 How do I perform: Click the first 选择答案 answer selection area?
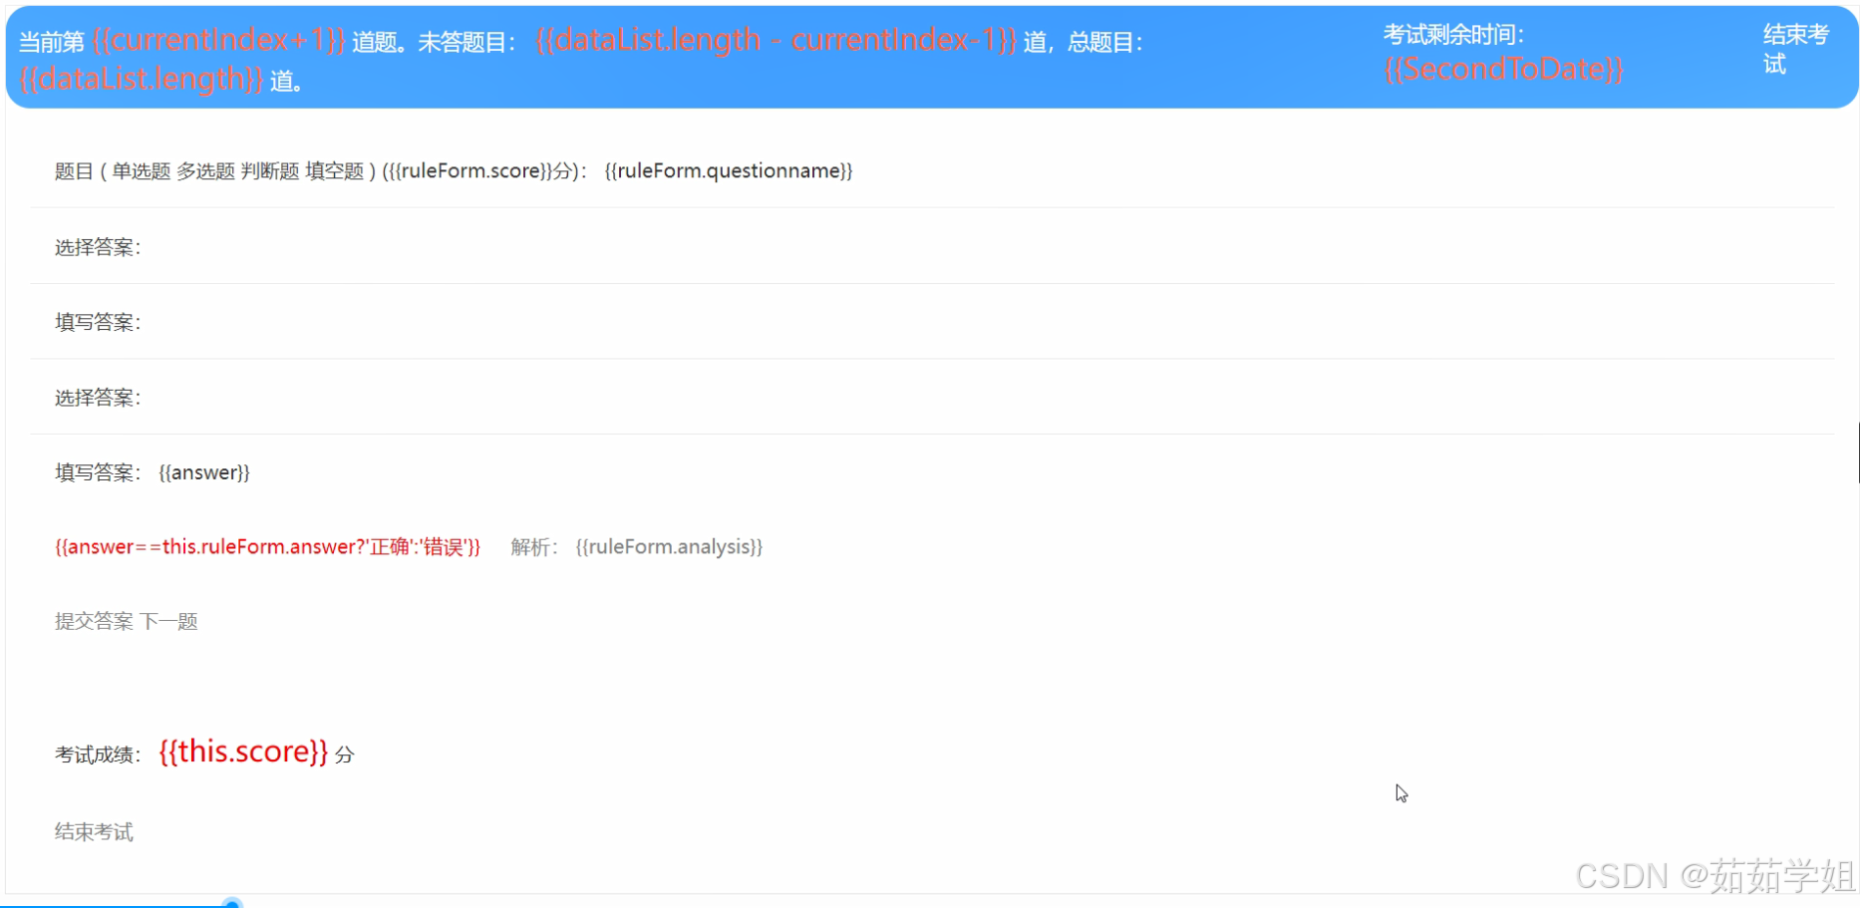coord(98,247)
